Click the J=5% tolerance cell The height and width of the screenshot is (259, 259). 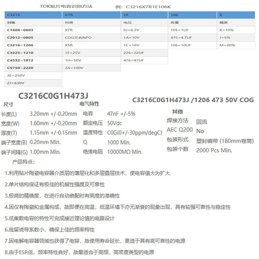[x=236, y=38]
